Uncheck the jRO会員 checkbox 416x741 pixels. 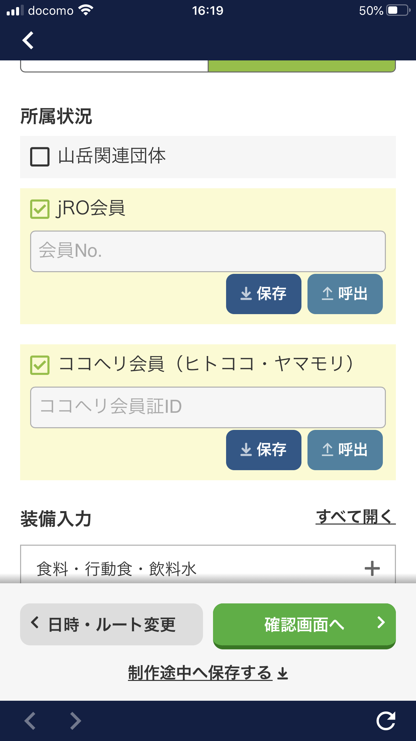click(x=40, y=209)
